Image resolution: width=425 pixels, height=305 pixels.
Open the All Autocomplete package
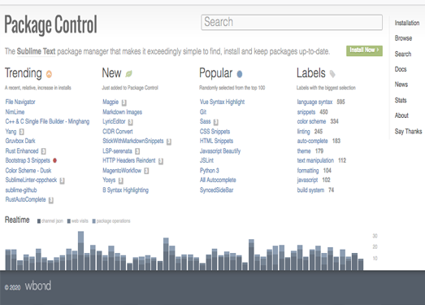coord(218,180)
